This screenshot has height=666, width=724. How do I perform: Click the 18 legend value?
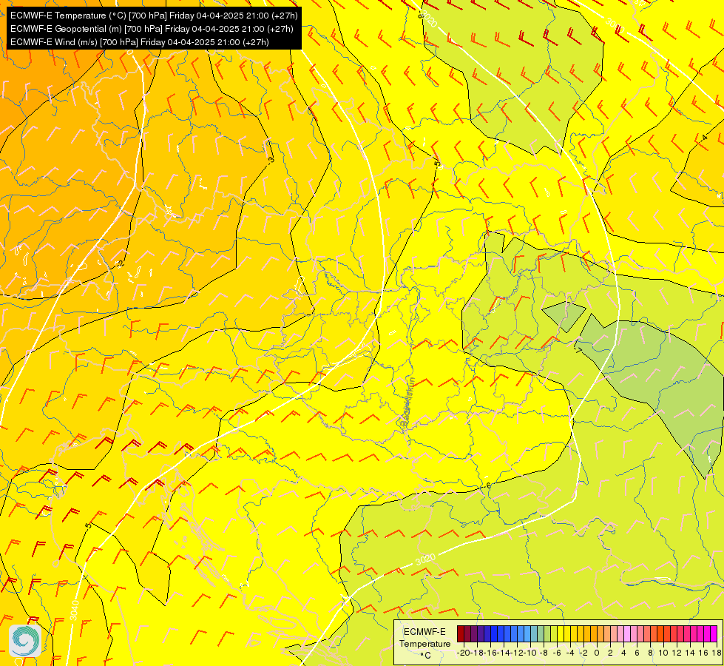(x=717, y=653)
